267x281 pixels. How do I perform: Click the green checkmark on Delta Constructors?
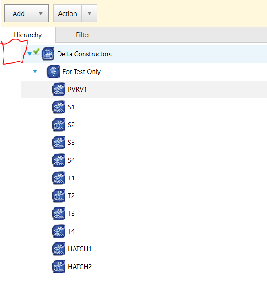[x=36, y=51]
